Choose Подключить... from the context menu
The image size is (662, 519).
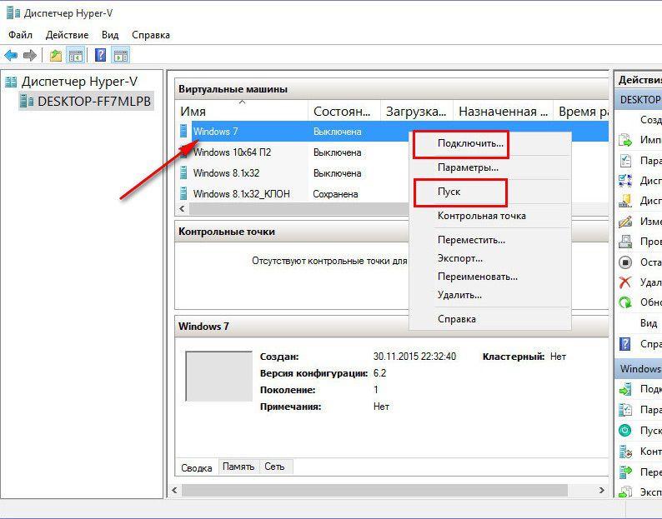point(470,143)
